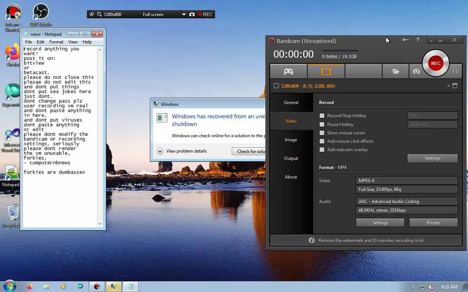Viewport: 468px width, 292px height.
Task: Click the bdcam shortcut desktop icon
Action: point(13,16)
